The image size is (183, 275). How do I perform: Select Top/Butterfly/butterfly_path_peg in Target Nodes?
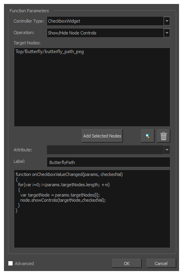click(x=49, y=52)
